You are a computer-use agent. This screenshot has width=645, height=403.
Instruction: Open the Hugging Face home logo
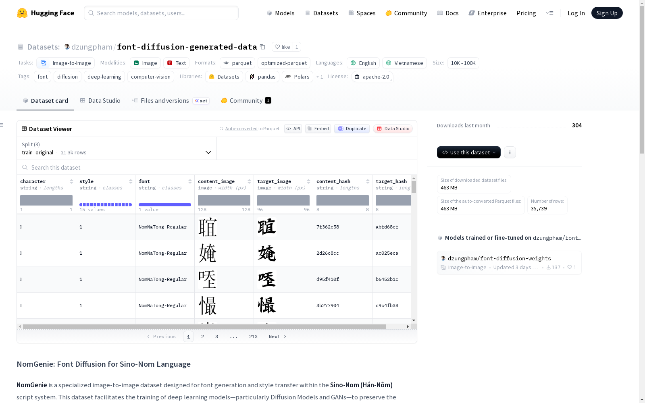pyautogui.click(x=45, y=13)
